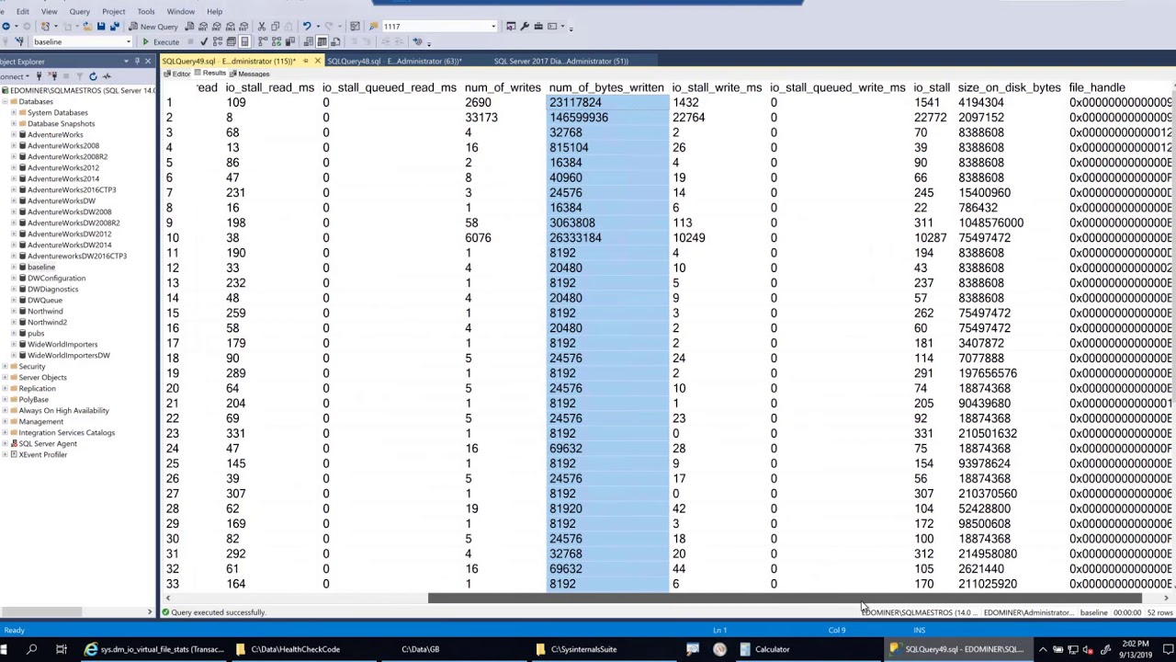
Task: Click the io_stall_write_ms column header
Action: pyautogui.click(x=717, y=87)
